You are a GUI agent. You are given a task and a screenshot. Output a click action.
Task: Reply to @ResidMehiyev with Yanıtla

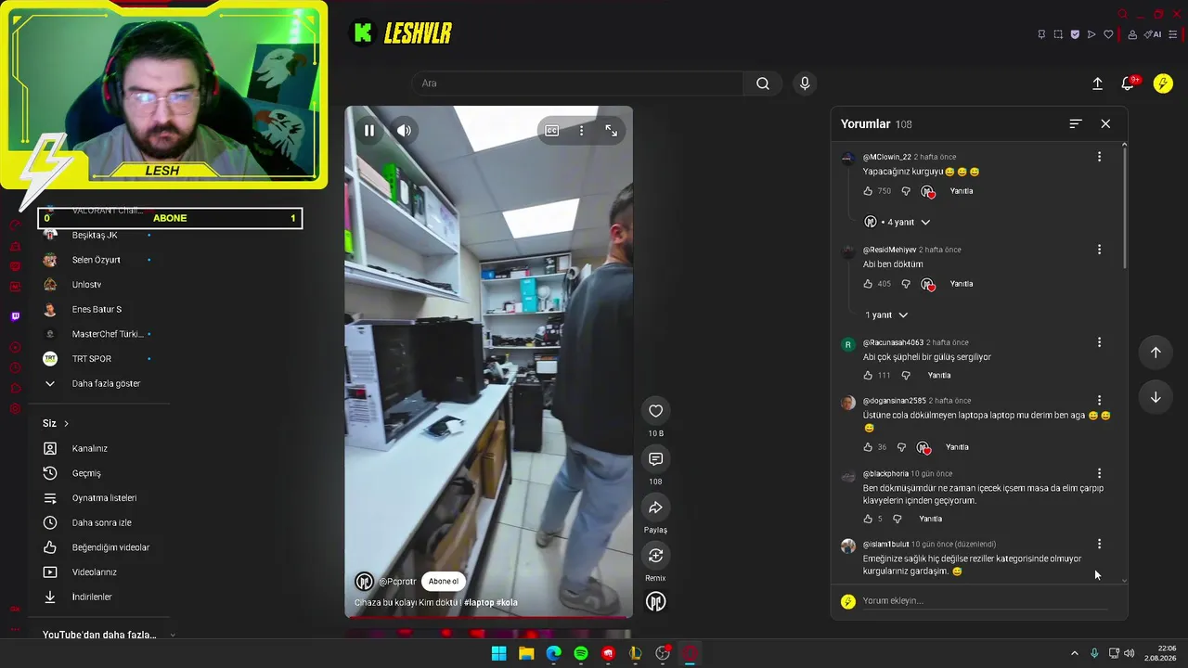pos(962,284)
